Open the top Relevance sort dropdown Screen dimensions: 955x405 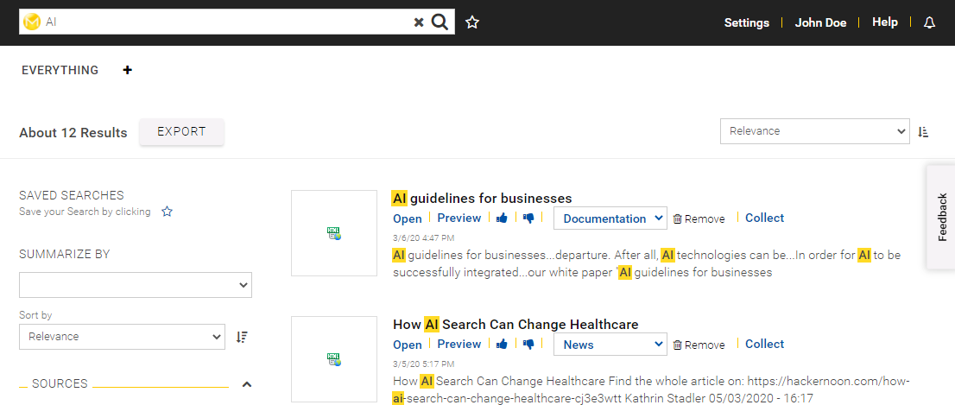(x=815, y=131)
